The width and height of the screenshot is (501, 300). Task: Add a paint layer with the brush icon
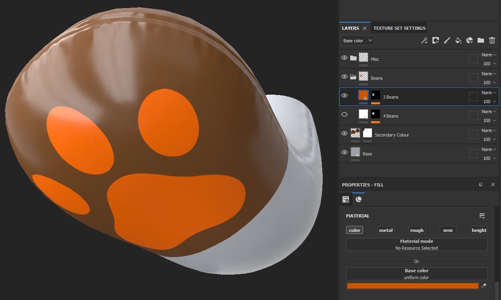447,40
